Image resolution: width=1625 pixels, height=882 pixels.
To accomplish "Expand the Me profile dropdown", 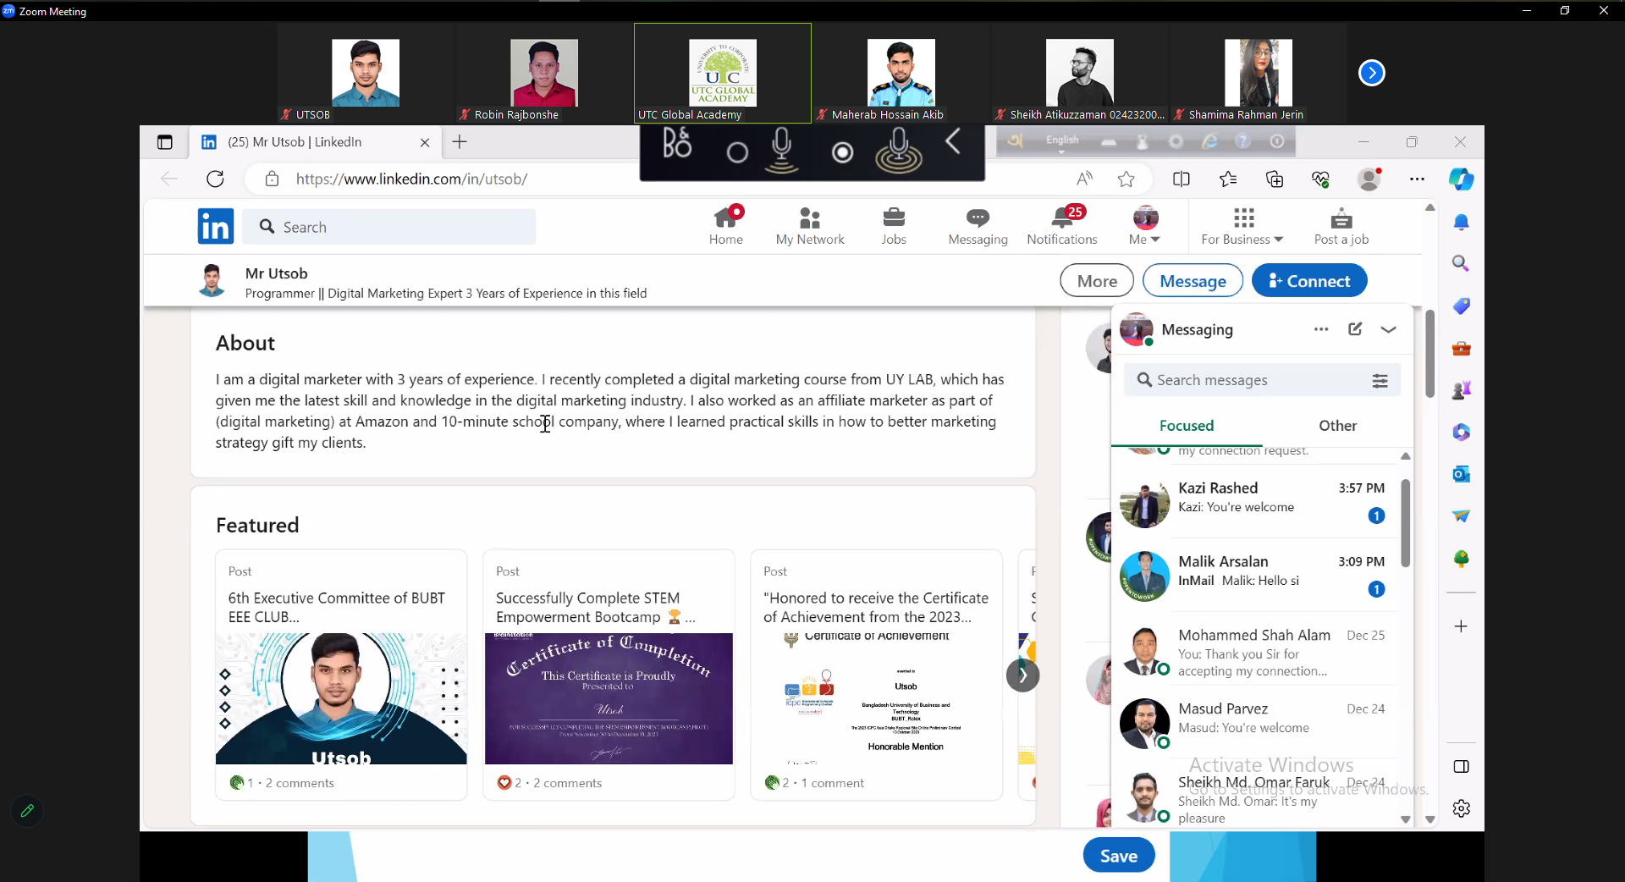I will coord(1144,226).
